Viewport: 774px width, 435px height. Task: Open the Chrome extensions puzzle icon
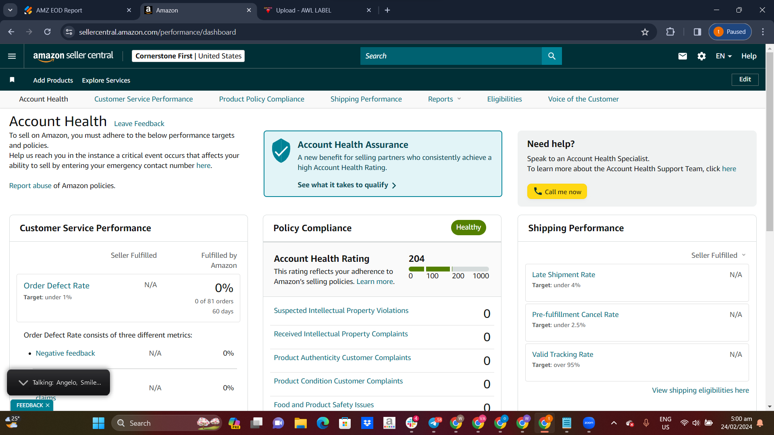[x=670, y=32]
